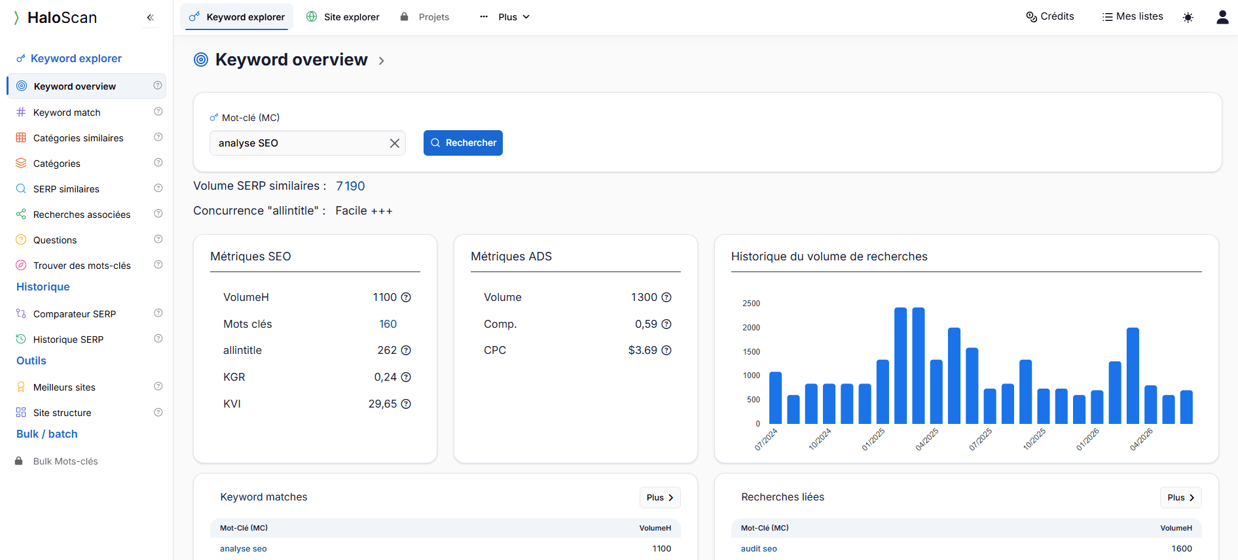Click the VolumeH header in Recherches liées
Screen dimensions: 1238x560
[x=1176, y=528]
